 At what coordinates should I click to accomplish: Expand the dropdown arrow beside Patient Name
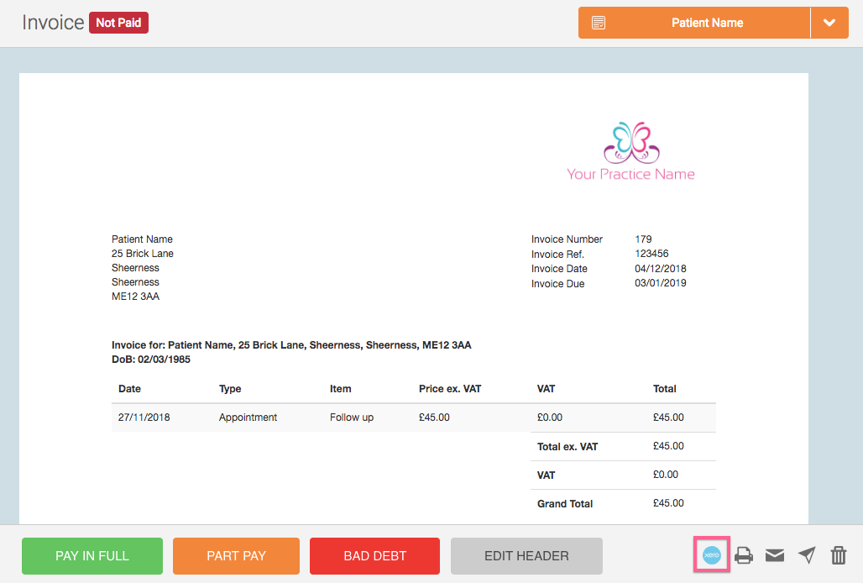(829, 23)
